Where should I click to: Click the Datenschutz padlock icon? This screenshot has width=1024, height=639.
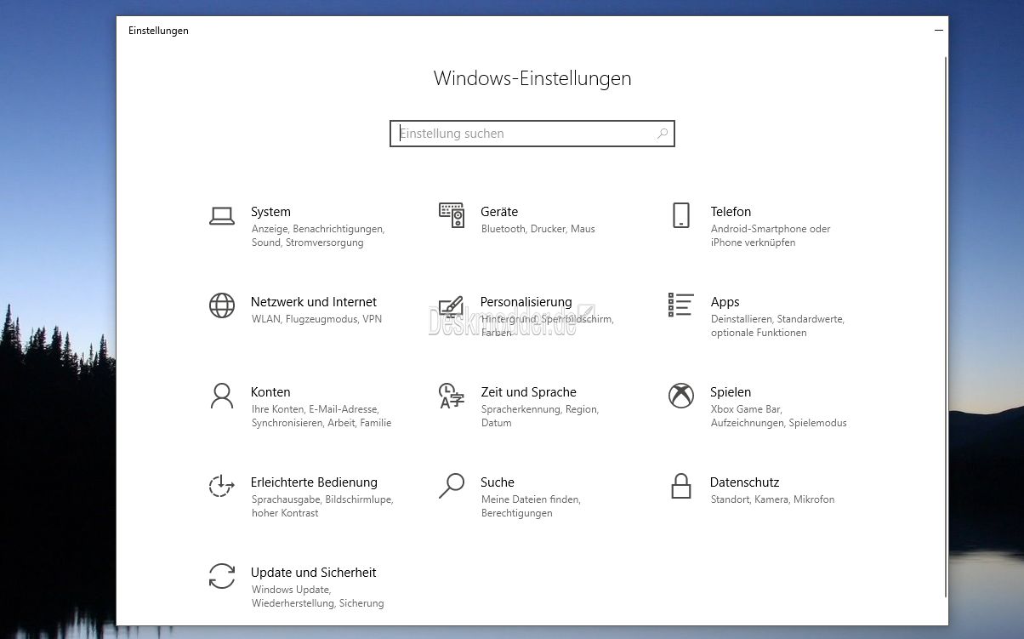tap(680, 486)
